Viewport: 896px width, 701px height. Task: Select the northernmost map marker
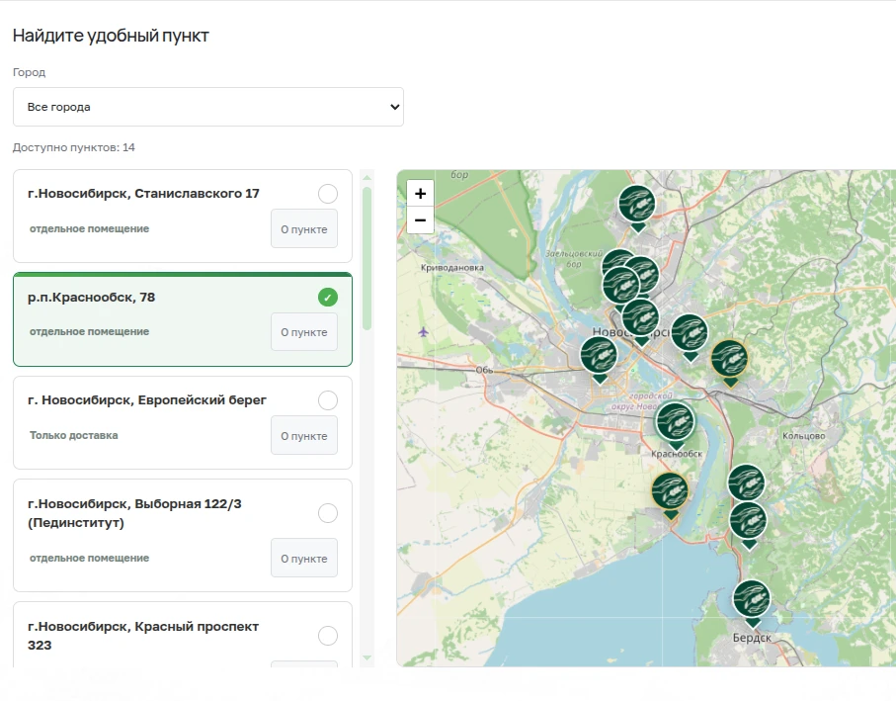[637, 207]
